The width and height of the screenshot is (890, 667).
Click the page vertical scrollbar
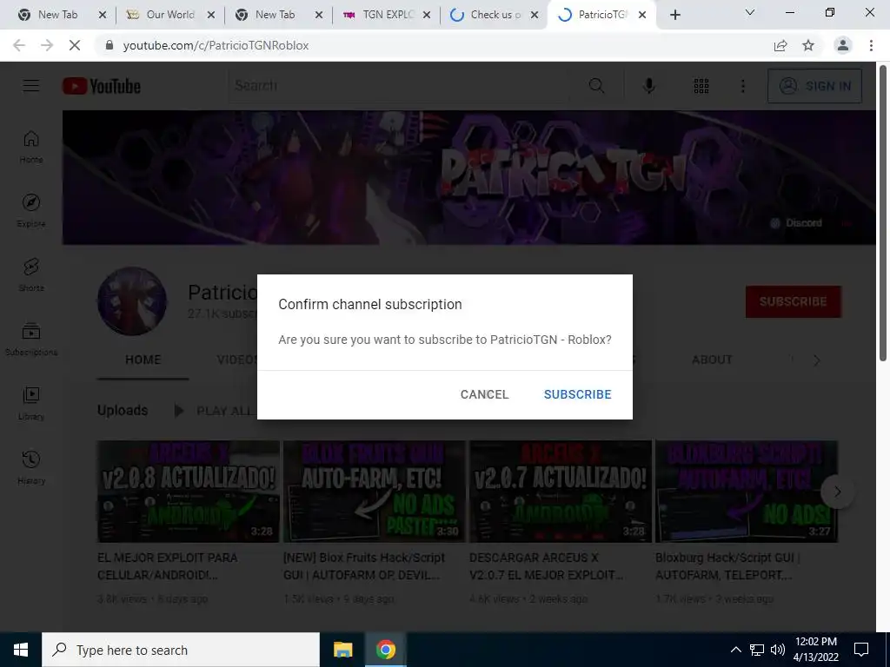pyautogui.click(x=883, y=213)
